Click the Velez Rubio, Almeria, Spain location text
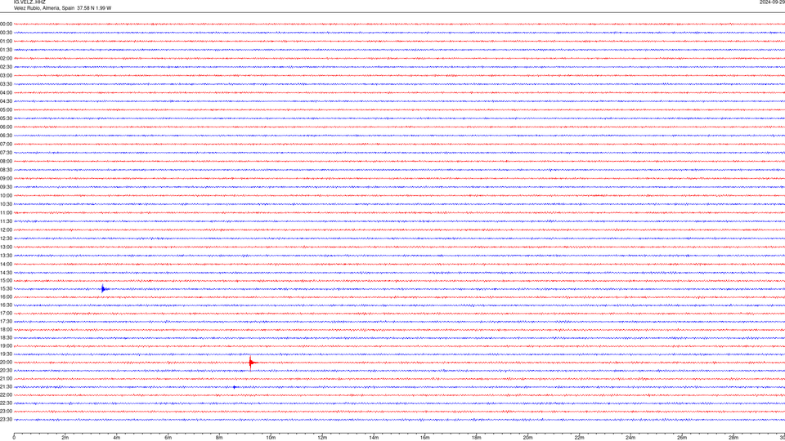The width and height of the screenshot is (785, 441). (x=44, y=8)
